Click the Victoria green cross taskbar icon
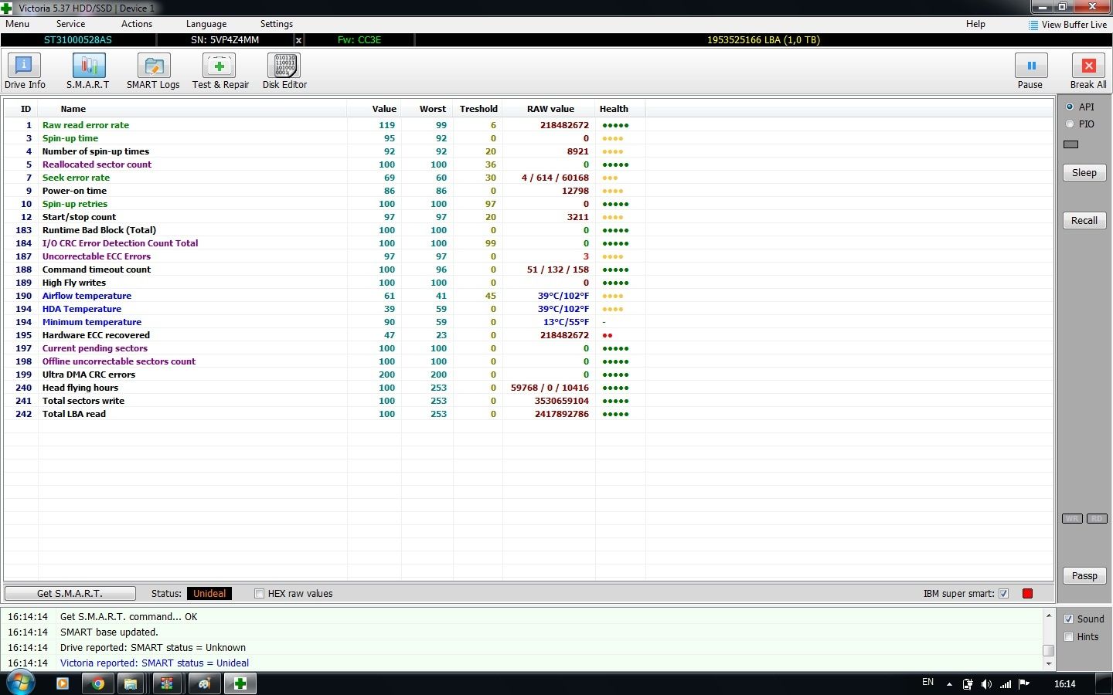Image resolution: width=1113 pixels, height=695 pixels. [x=240, y=683]
